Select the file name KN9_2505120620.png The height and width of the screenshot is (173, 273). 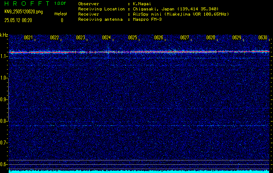click(23, 12)
